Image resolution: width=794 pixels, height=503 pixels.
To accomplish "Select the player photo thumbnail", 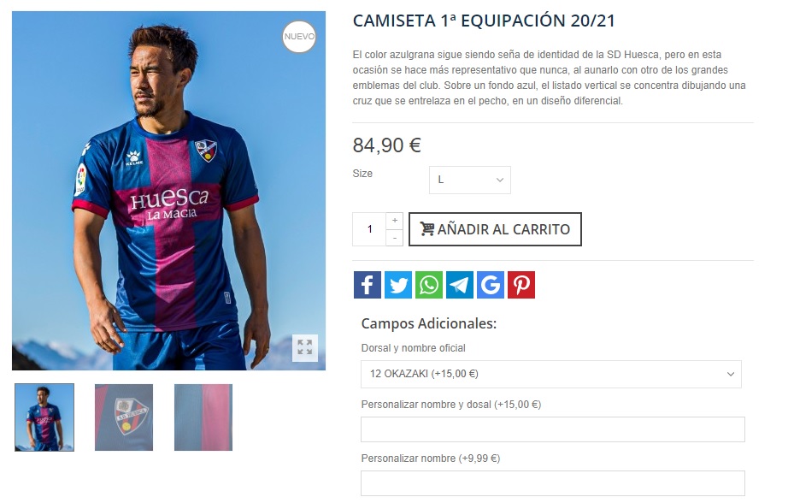I will pyautogui.click(x=44, y=417).
